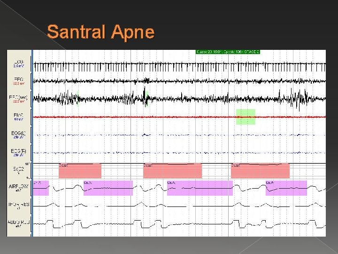Image resolution: width=338 pixels, height=254 pixels.
Task: Click the Santral Apne slide title
Action: (100, 32)
